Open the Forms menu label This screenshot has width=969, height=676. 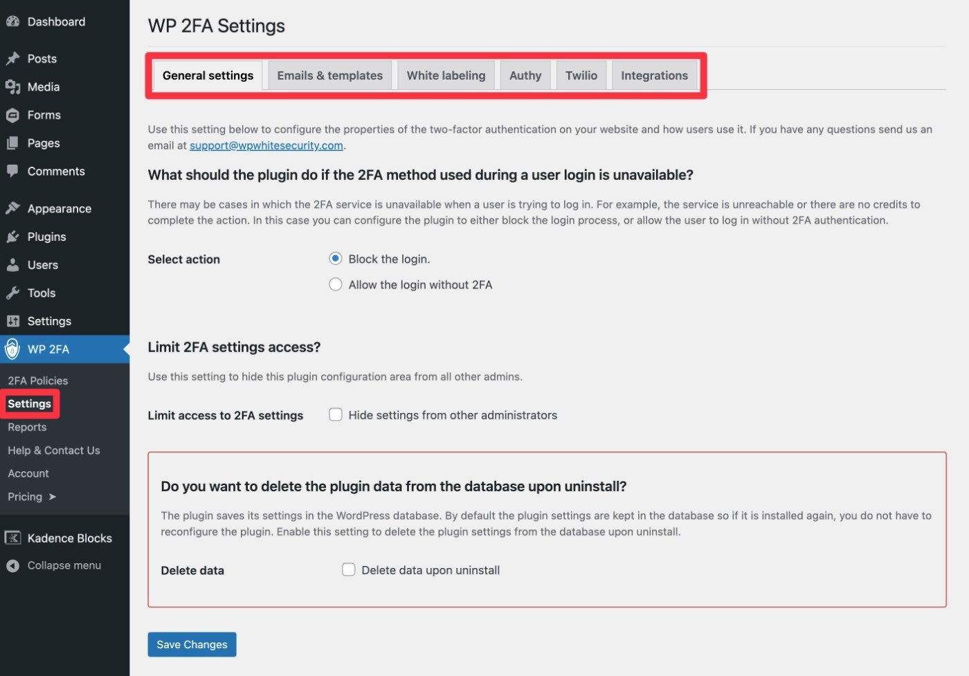coord(44,115)
